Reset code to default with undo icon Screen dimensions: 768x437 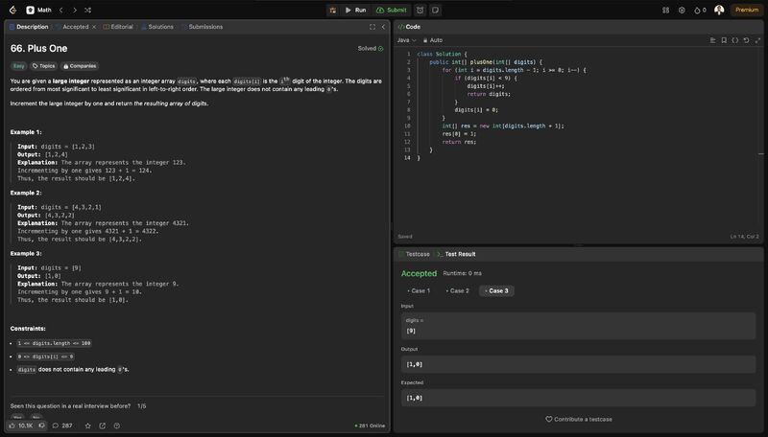click(747, 40)
